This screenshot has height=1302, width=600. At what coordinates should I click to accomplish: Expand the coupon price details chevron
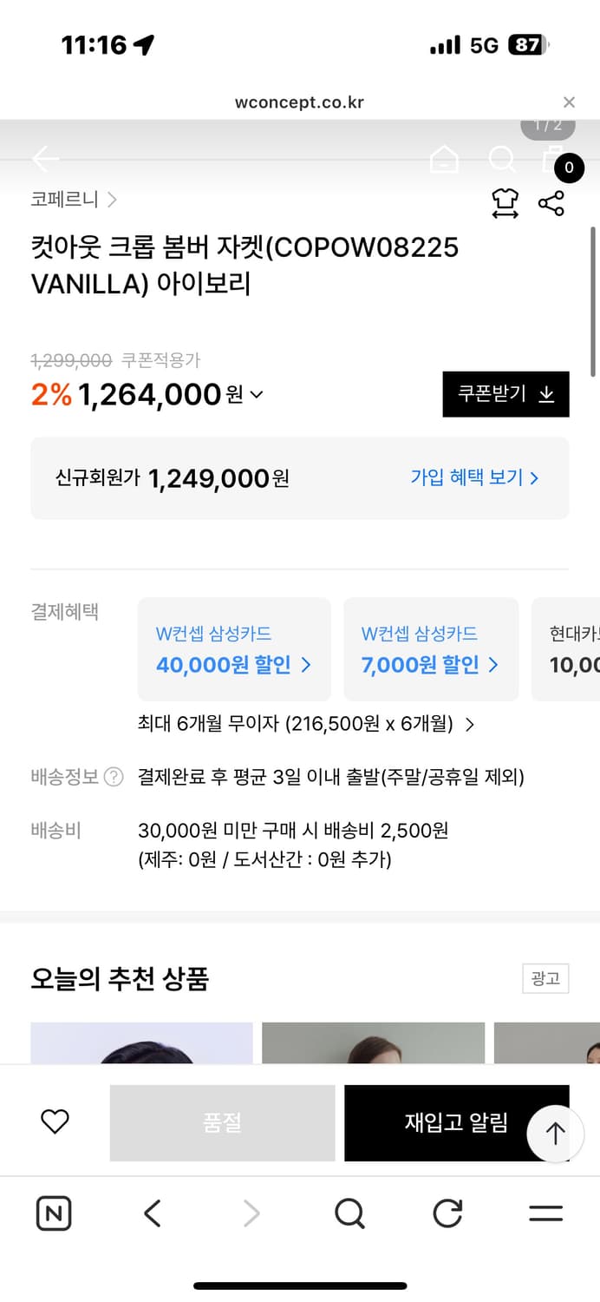(255, 396)
